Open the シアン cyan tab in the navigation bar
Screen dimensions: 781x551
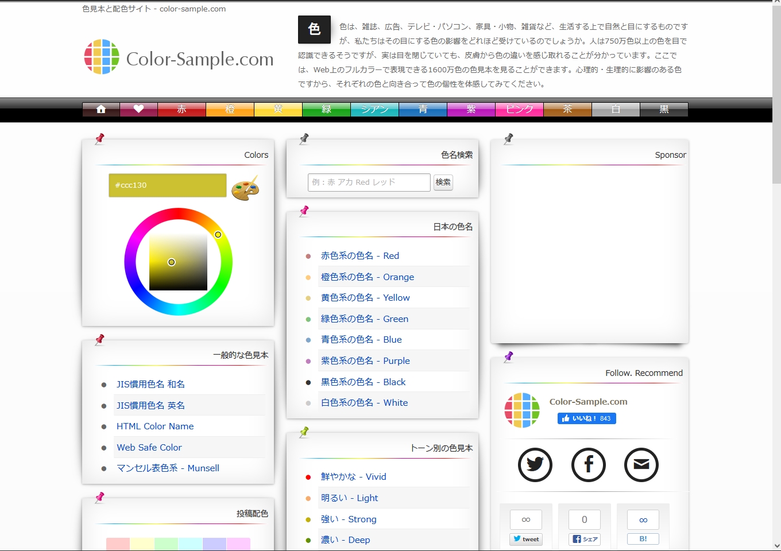(x=374, y=109)
